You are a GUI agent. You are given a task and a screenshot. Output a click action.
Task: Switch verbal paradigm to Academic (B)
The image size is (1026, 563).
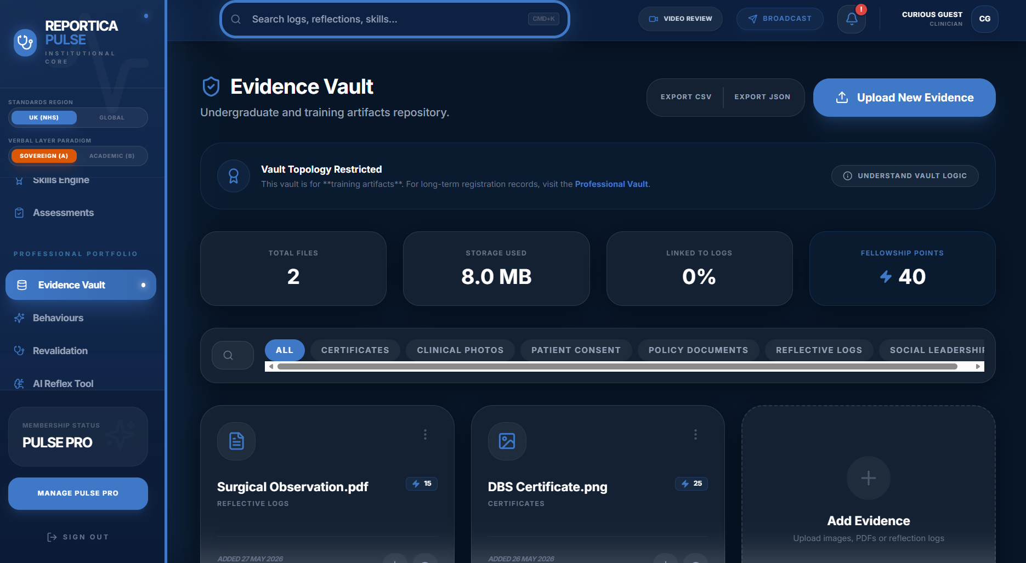click(112, 156)
